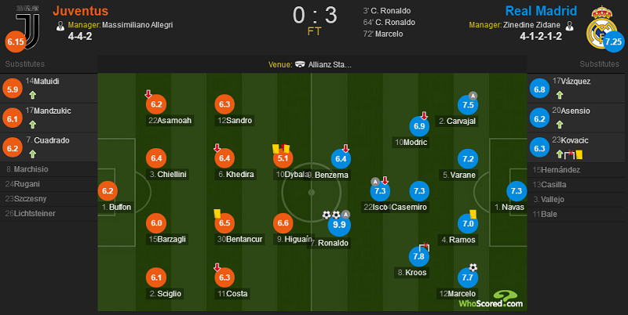Click the football goal icon above Marcelo

pyautogui.click(x=473, y=267)
